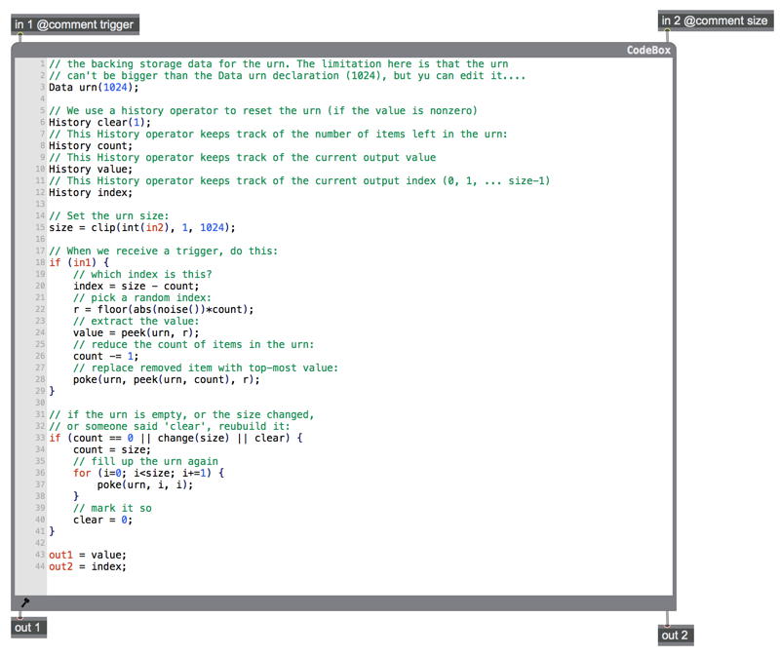The image size is (780, 657).
Task: Click the '// replace removed item with top-most value' comment
Action: click(206, 368)
